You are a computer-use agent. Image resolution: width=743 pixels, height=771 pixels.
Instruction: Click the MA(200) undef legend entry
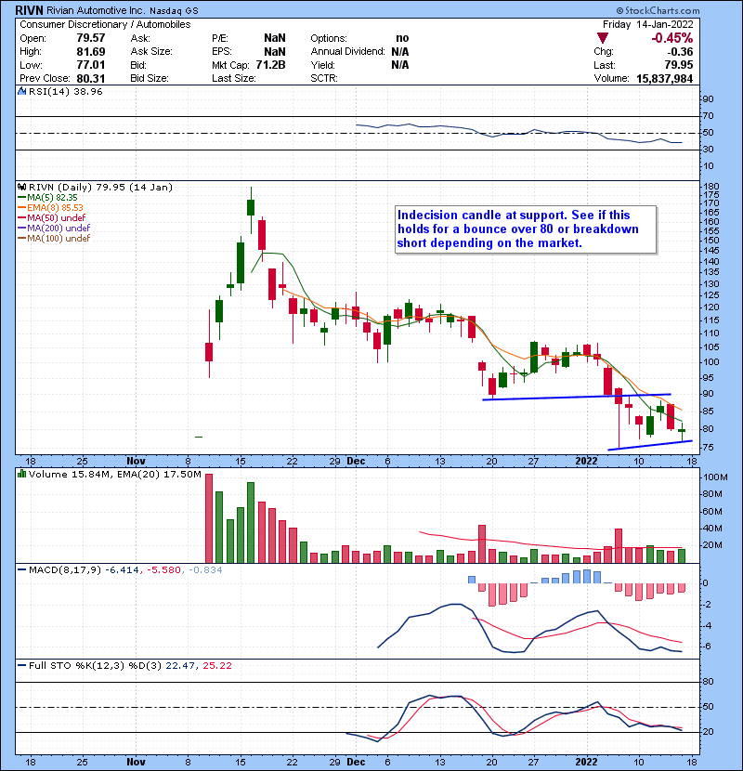coord(59,229)
